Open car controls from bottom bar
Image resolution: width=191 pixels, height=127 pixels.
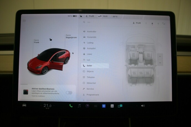24,105
